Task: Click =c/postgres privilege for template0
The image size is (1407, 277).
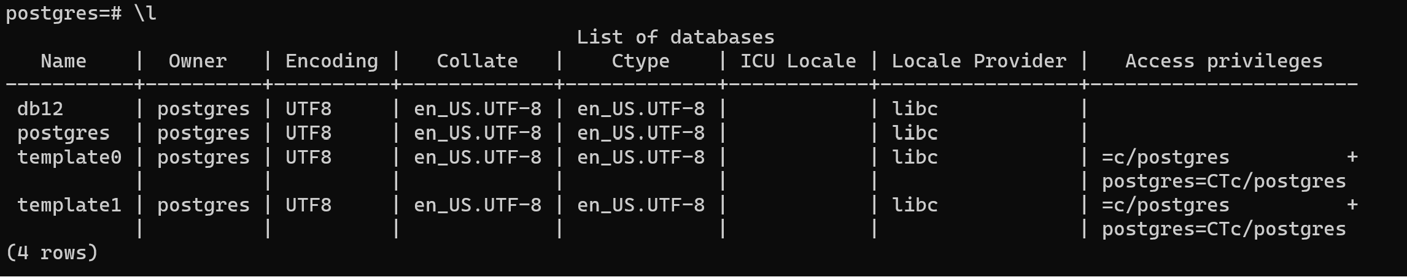Action: pyautogui.click(x=1166, y=157)
